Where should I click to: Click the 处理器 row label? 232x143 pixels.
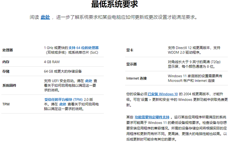(8, 50)
